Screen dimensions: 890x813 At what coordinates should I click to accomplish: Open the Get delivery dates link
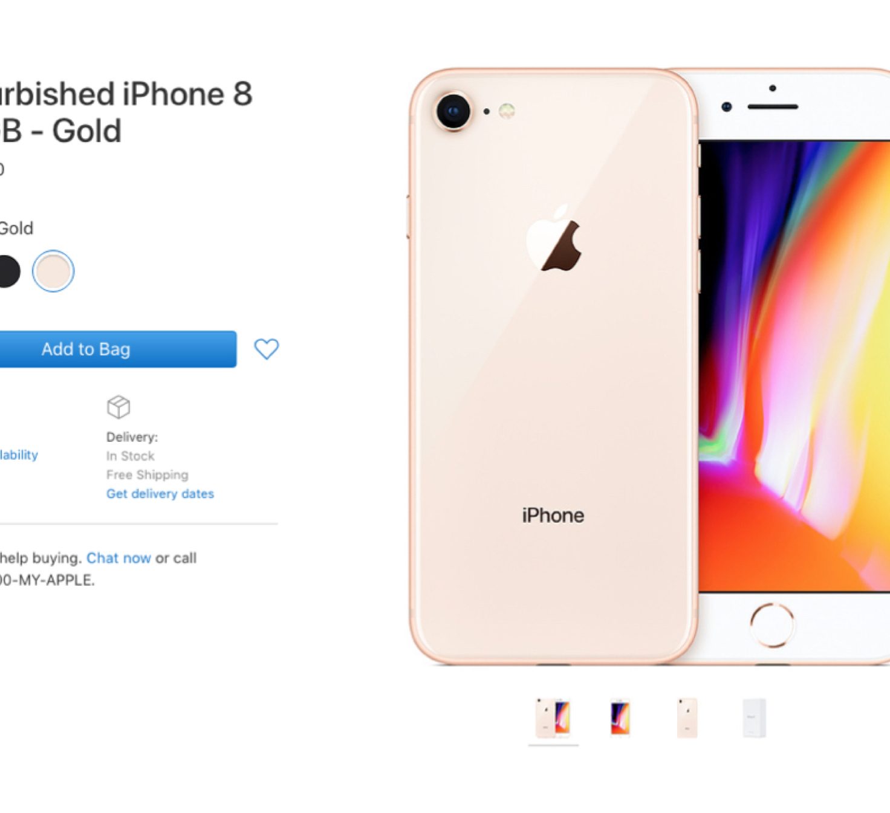(x=160, y=494)
